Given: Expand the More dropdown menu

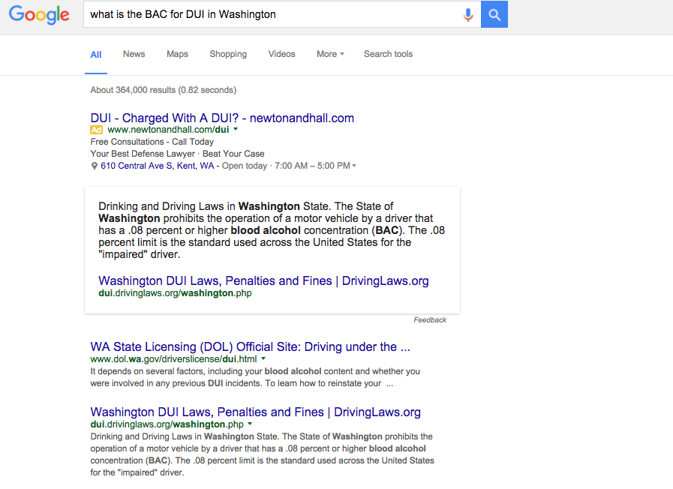Looking at the screenshot, I should (x=330, y=54).
